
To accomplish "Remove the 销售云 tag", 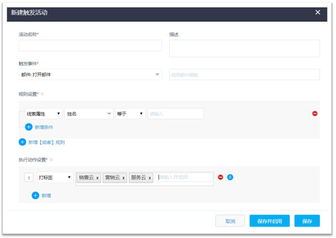I will 97,178.
